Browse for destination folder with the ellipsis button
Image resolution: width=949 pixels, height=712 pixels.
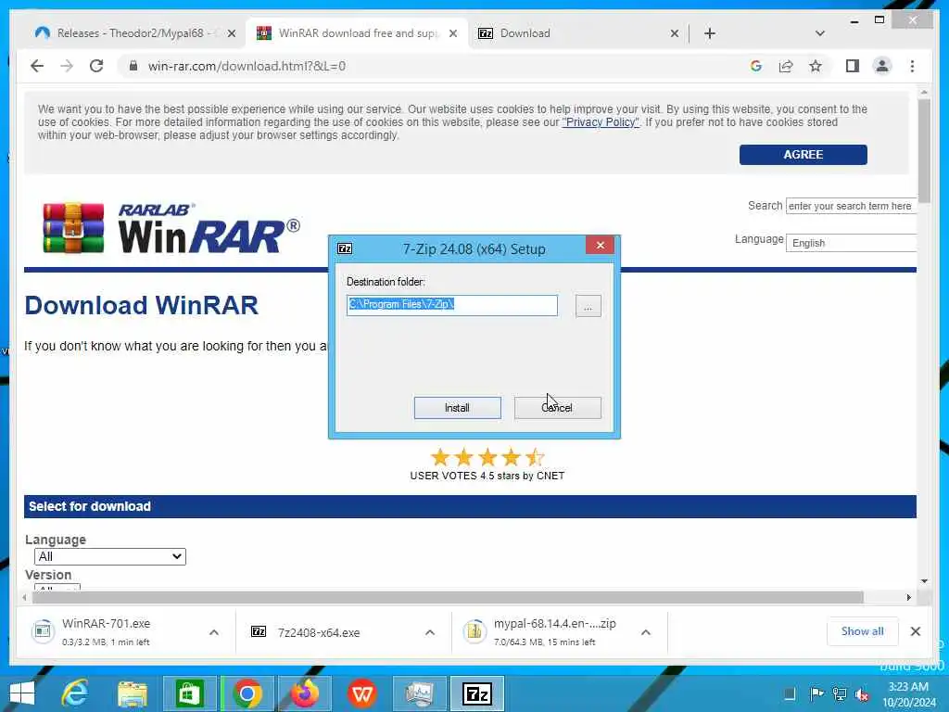[x=588, y=306]
